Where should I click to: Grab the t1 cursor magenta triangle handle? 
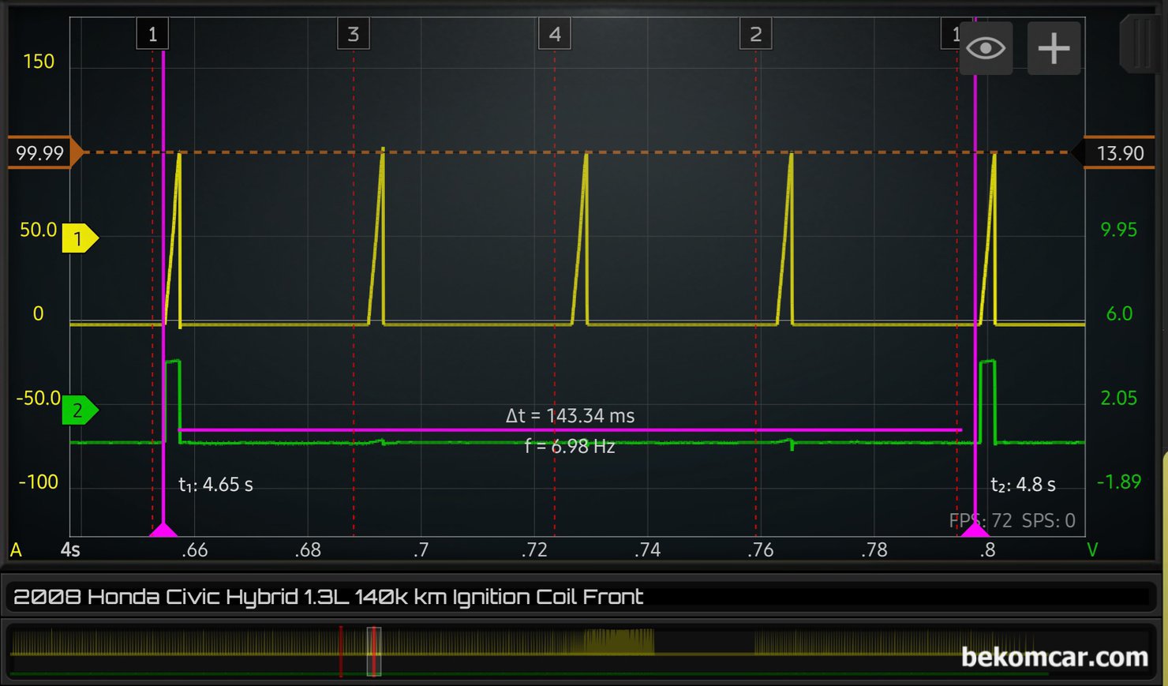[163, 530]
